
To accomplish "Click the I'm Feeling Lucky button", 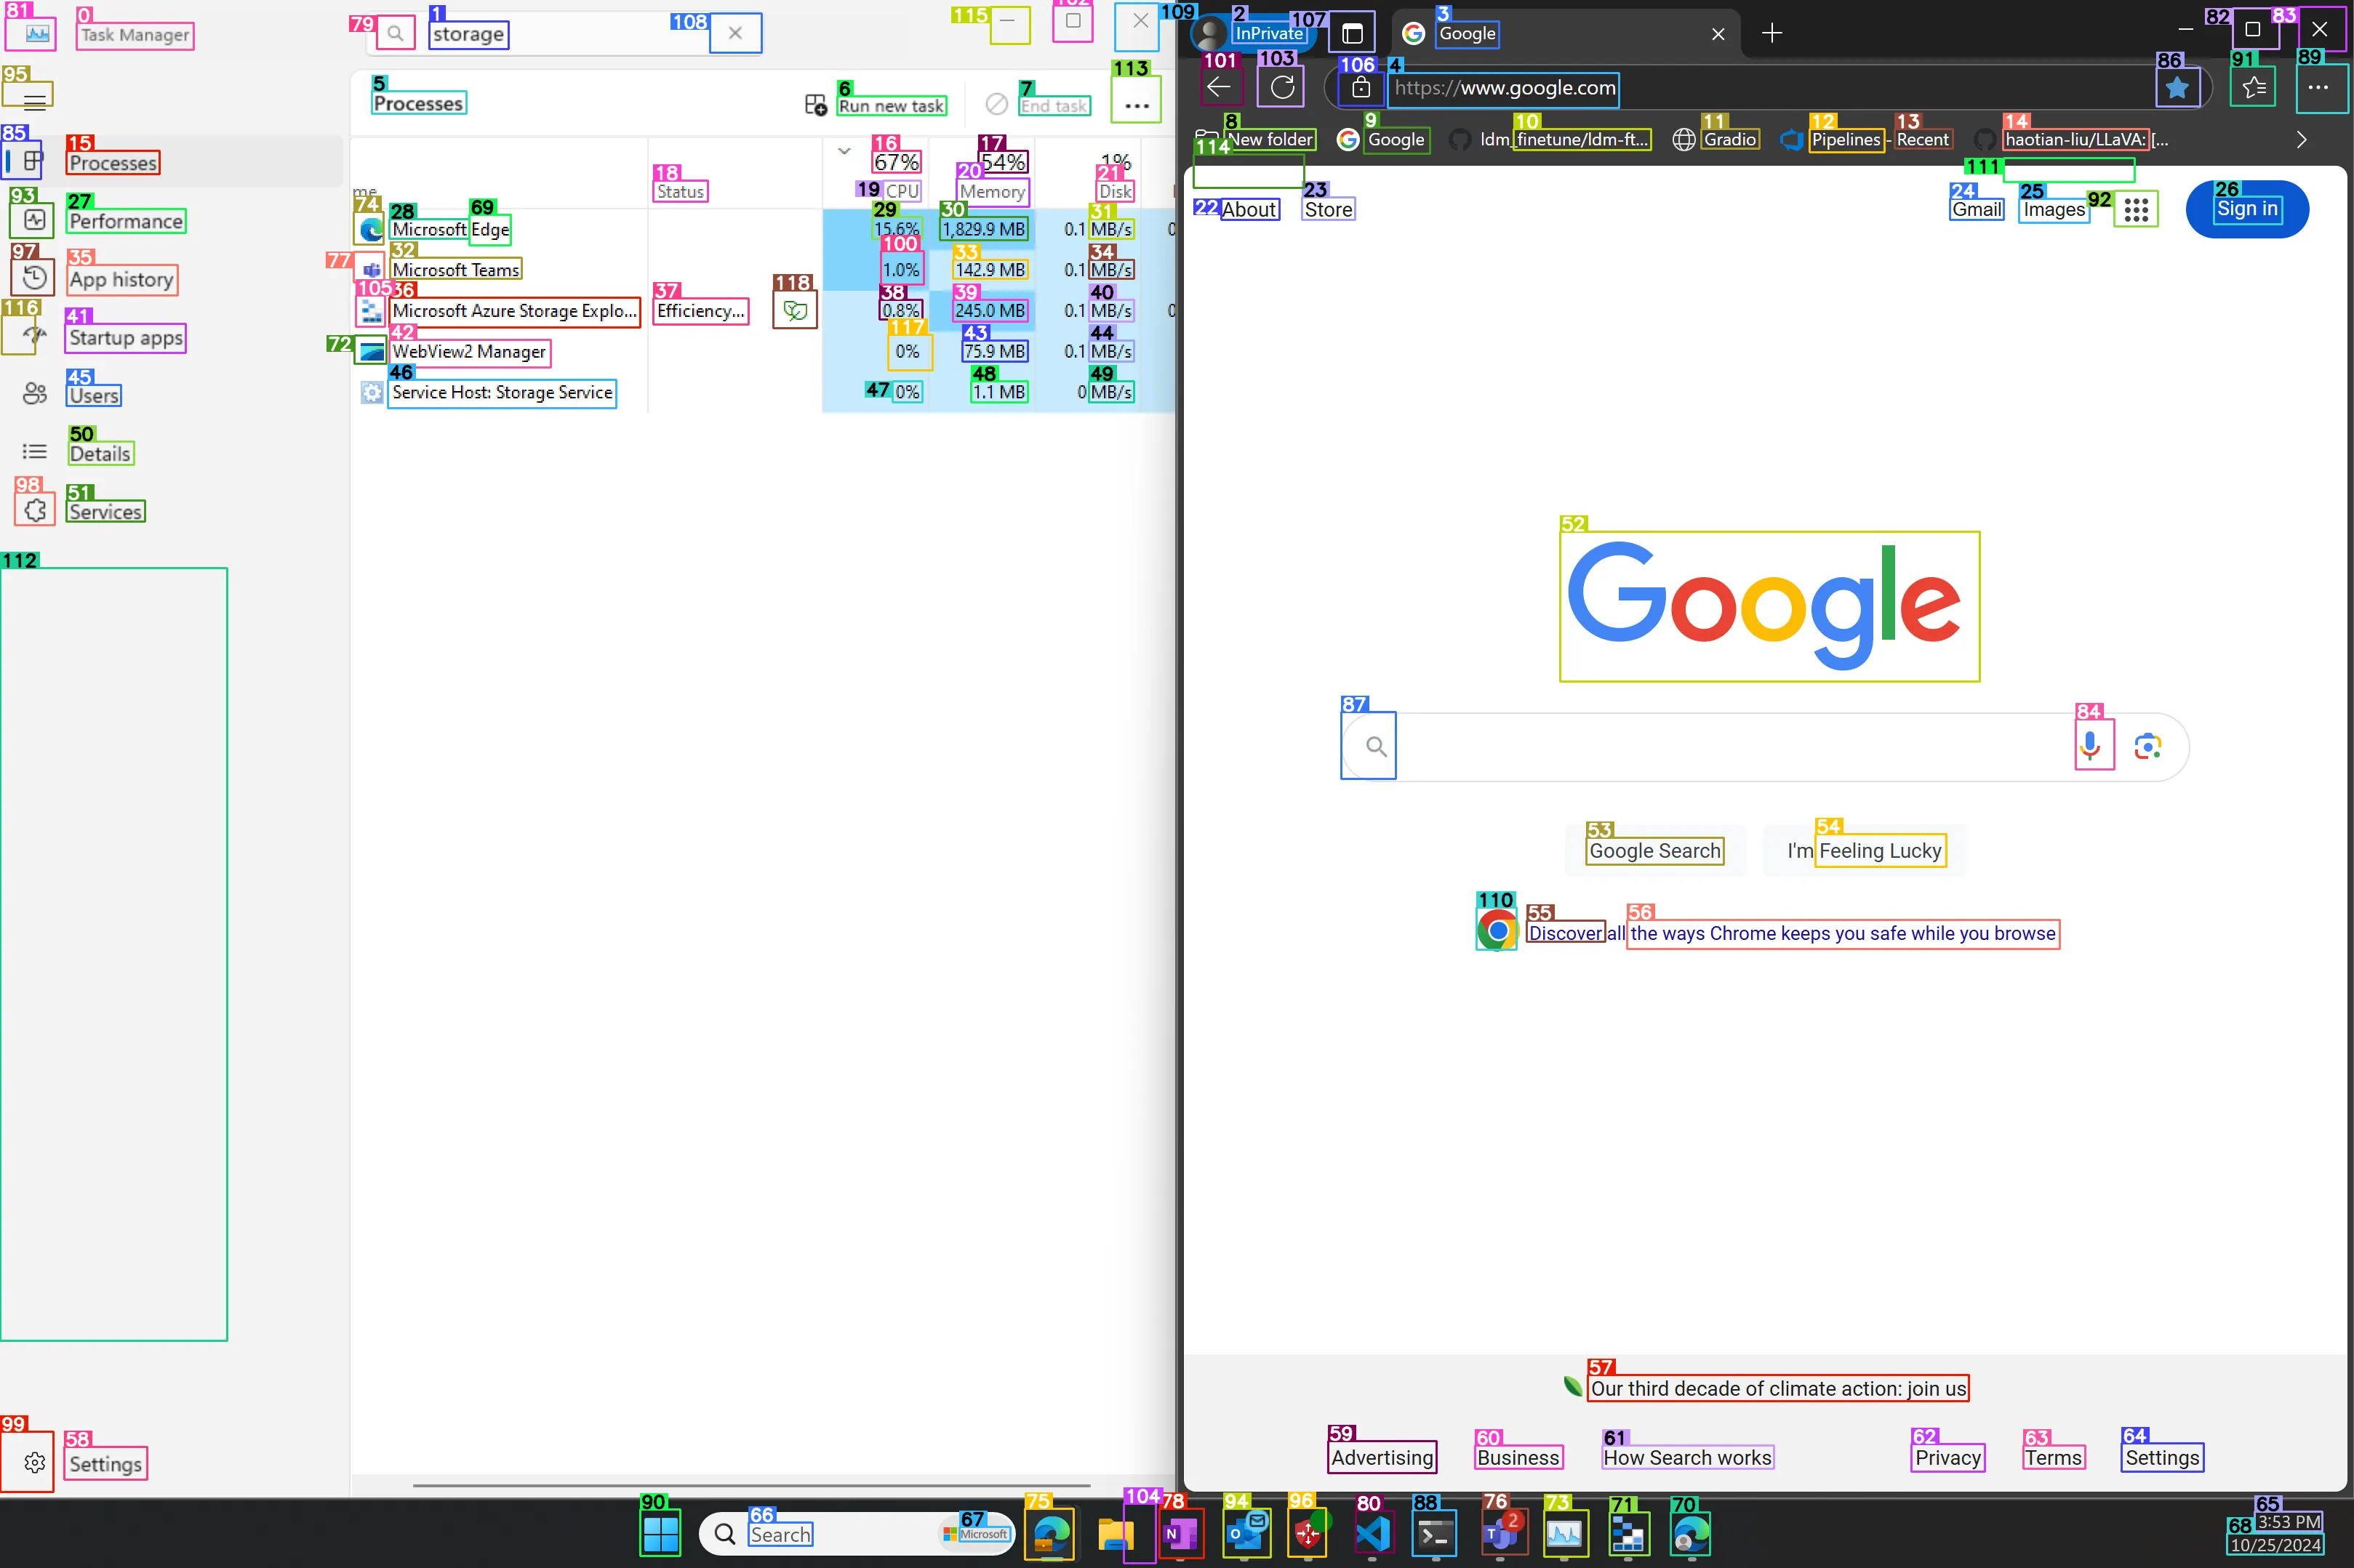I will (x=1864, y=851).
